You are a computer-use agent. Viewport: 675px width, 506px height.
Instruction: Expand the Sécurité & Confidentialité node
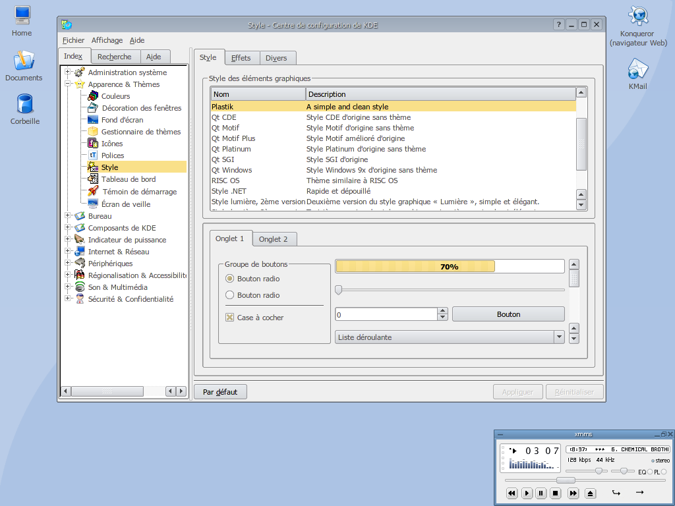[67, 298]
